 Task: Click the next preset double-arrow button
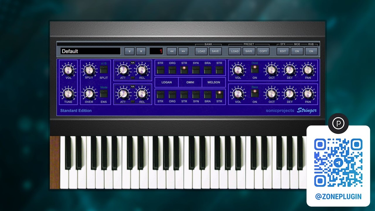point(183,51)
